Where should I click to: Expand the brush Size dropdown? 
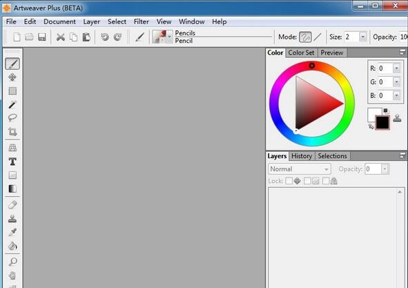click(362, 37)
